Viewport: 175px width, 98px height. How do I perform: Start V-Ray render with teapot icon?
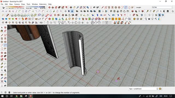[x=96, y=23]
